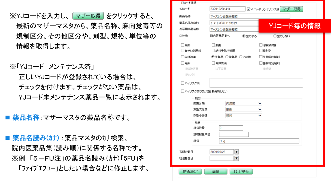Open the 剤型小分類 dropdown showing 顆粒
331x181 pixels.
[x=243, y=116]
